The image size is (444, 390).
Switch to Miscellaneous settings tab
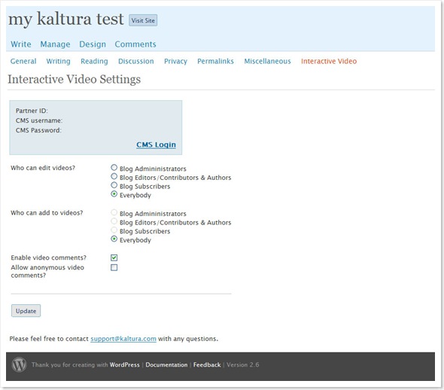tap(268, 61)
